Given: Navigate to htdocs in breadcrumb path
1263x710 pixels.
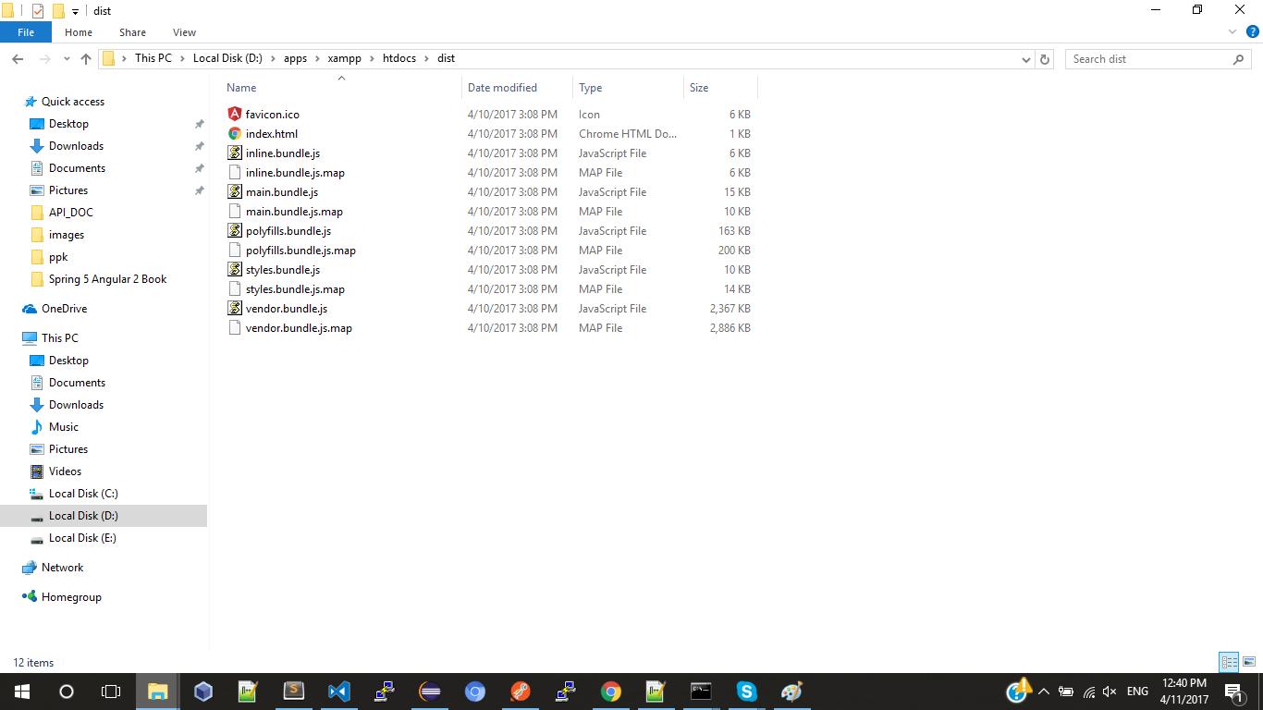Looking at the screenshot, I should tap(399, 58).
